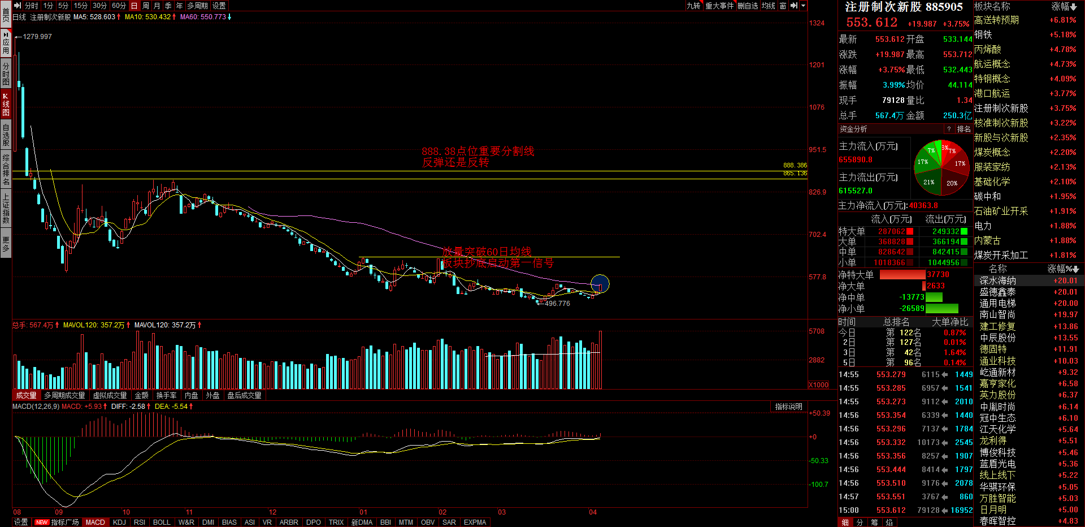The image size is (1085, 527).
Task: Click 删自选 to remove from watchlist
Action: tap(748, 6)
